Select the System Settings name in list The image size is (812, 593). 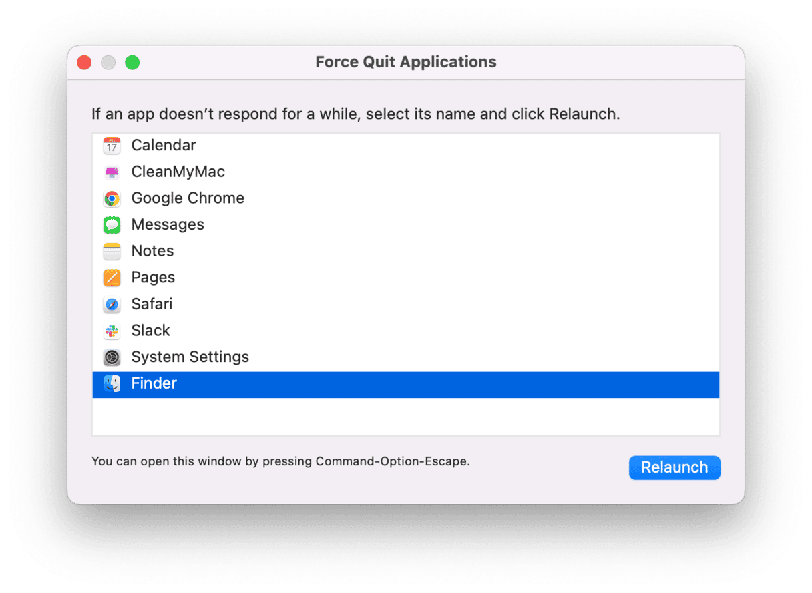point(190,357)
